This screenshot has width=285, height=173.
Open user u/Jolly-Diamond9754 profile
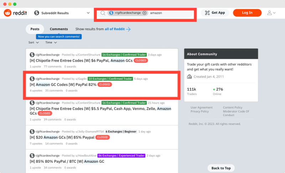pos(89,132)
